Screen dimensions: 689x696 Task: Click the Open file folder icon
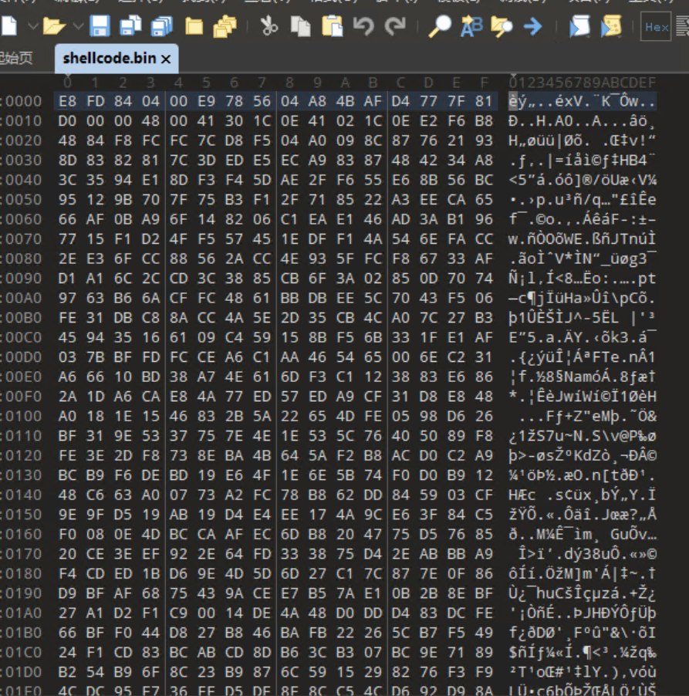[x=53, y=27]
